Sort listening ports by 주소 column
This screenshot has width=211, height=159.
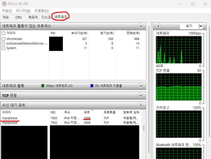pos(72,112)
